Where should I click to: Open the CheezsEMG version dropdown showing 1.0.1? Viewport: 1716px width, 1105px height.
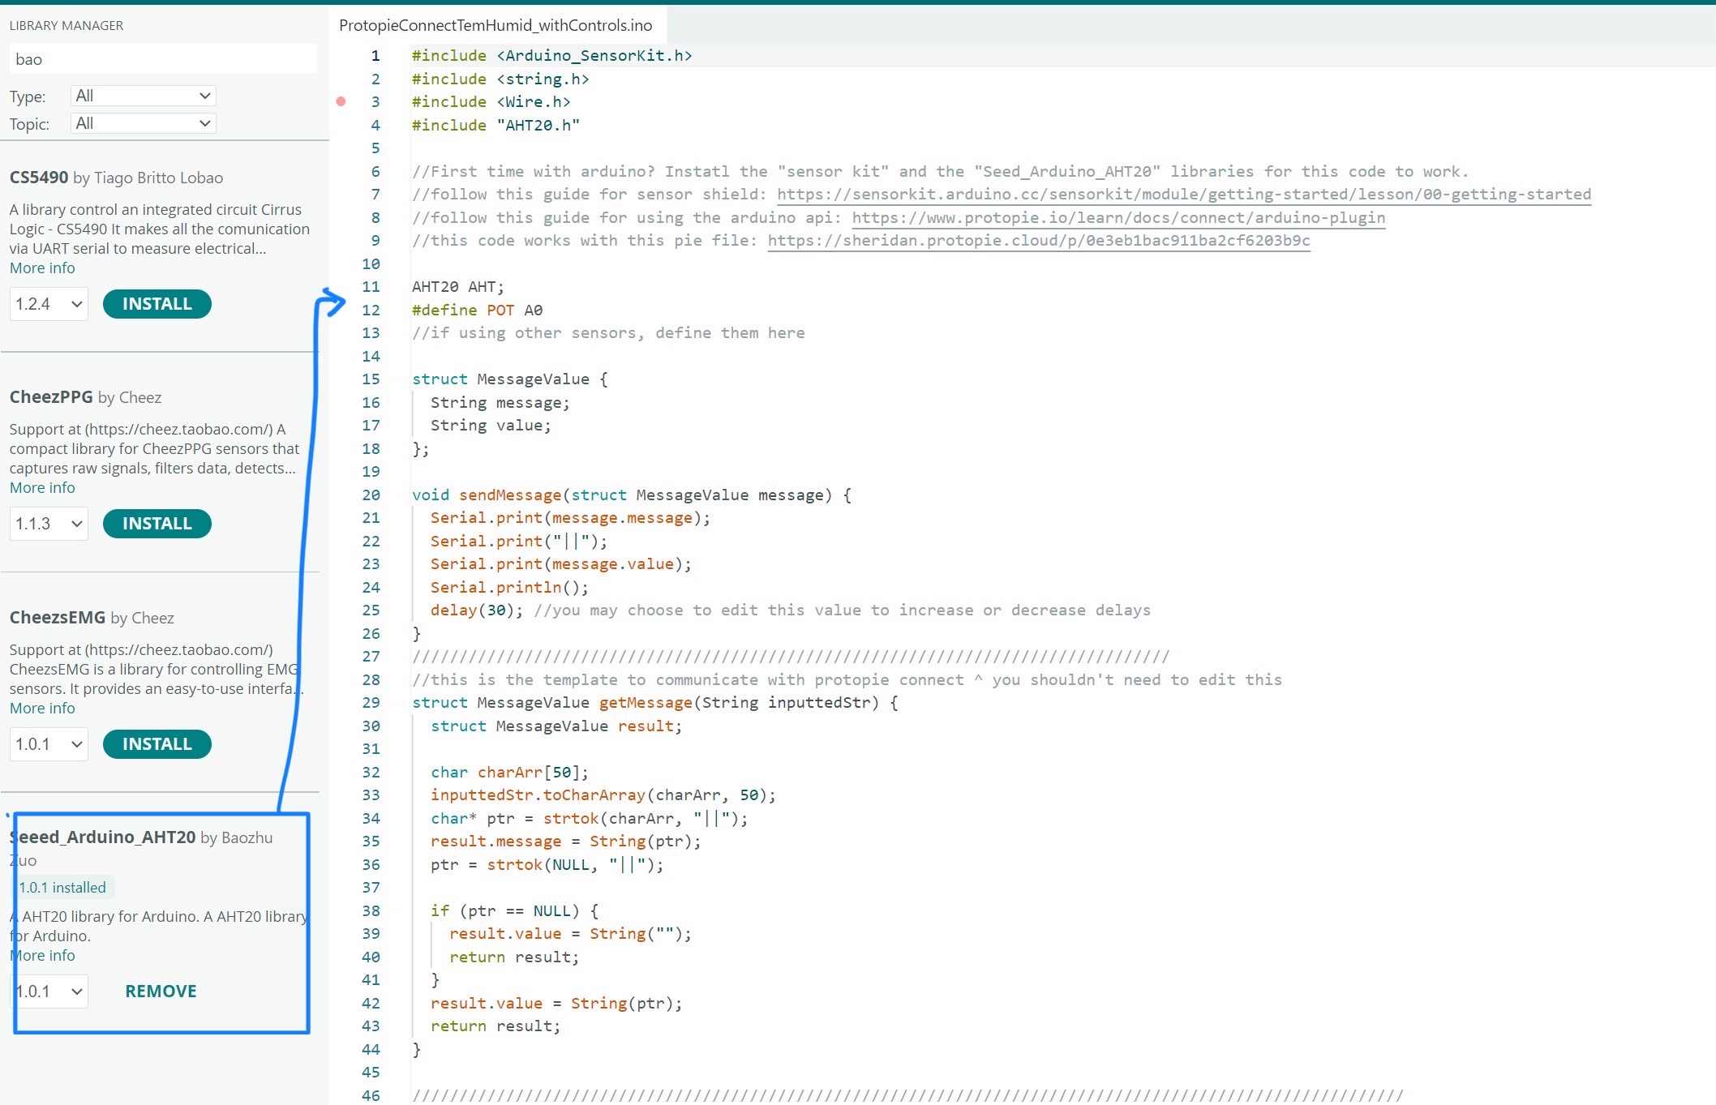click(48, 743)
